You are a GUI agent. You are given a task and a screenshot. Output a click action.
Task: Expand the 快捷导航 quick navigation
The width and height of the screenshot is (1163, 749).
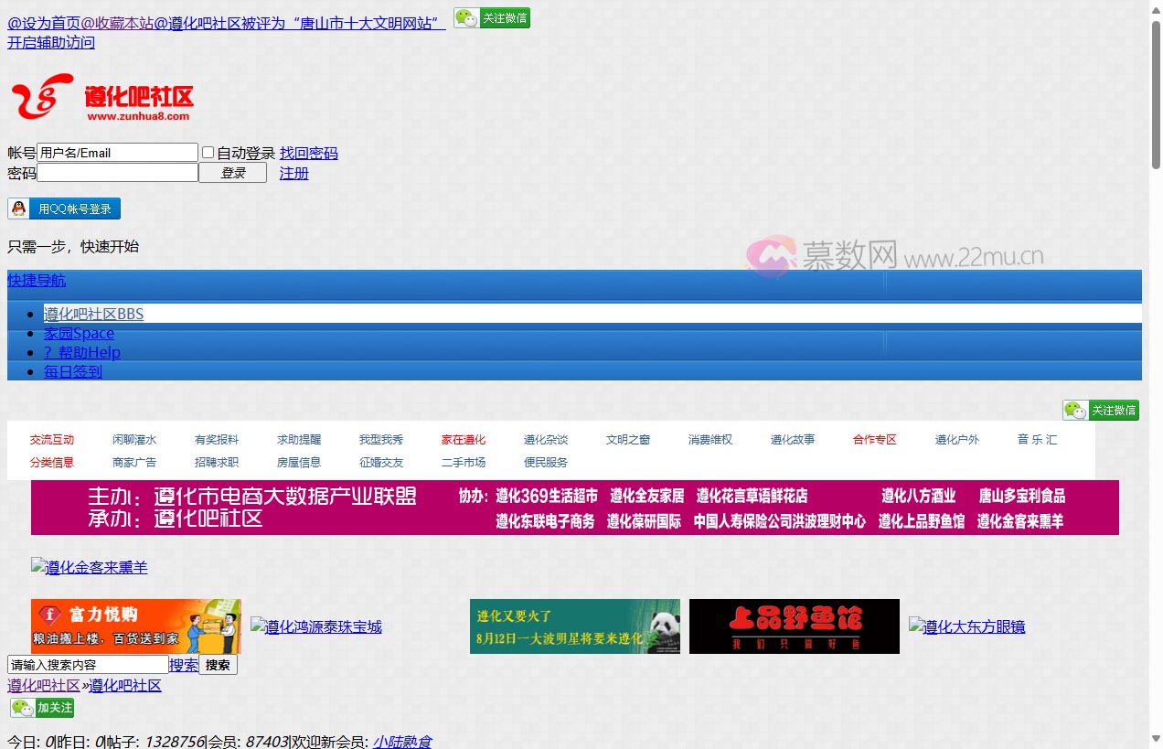[37, 281]
